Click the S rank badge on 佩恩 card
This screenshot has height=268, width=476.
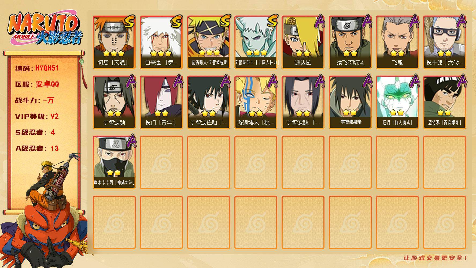tap(129, 22)
